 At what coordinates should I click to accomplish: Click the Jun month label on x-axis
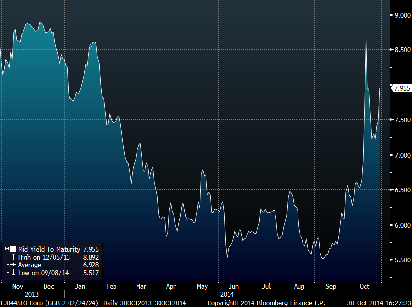(234, 286)
